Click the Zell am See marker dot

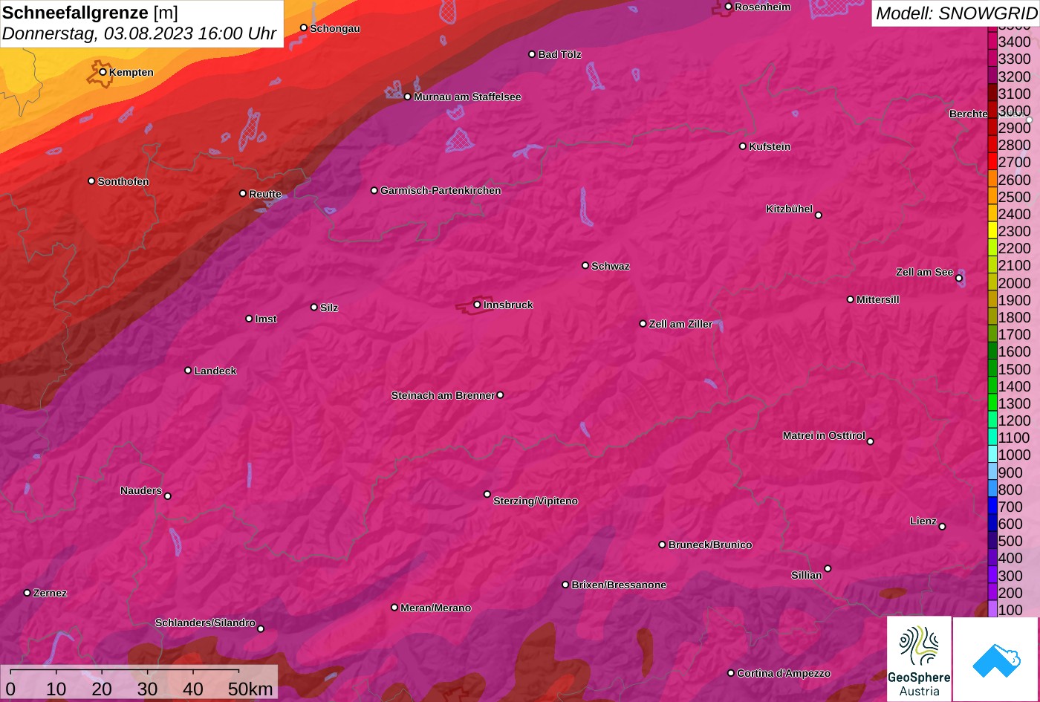tap(959, 279)
